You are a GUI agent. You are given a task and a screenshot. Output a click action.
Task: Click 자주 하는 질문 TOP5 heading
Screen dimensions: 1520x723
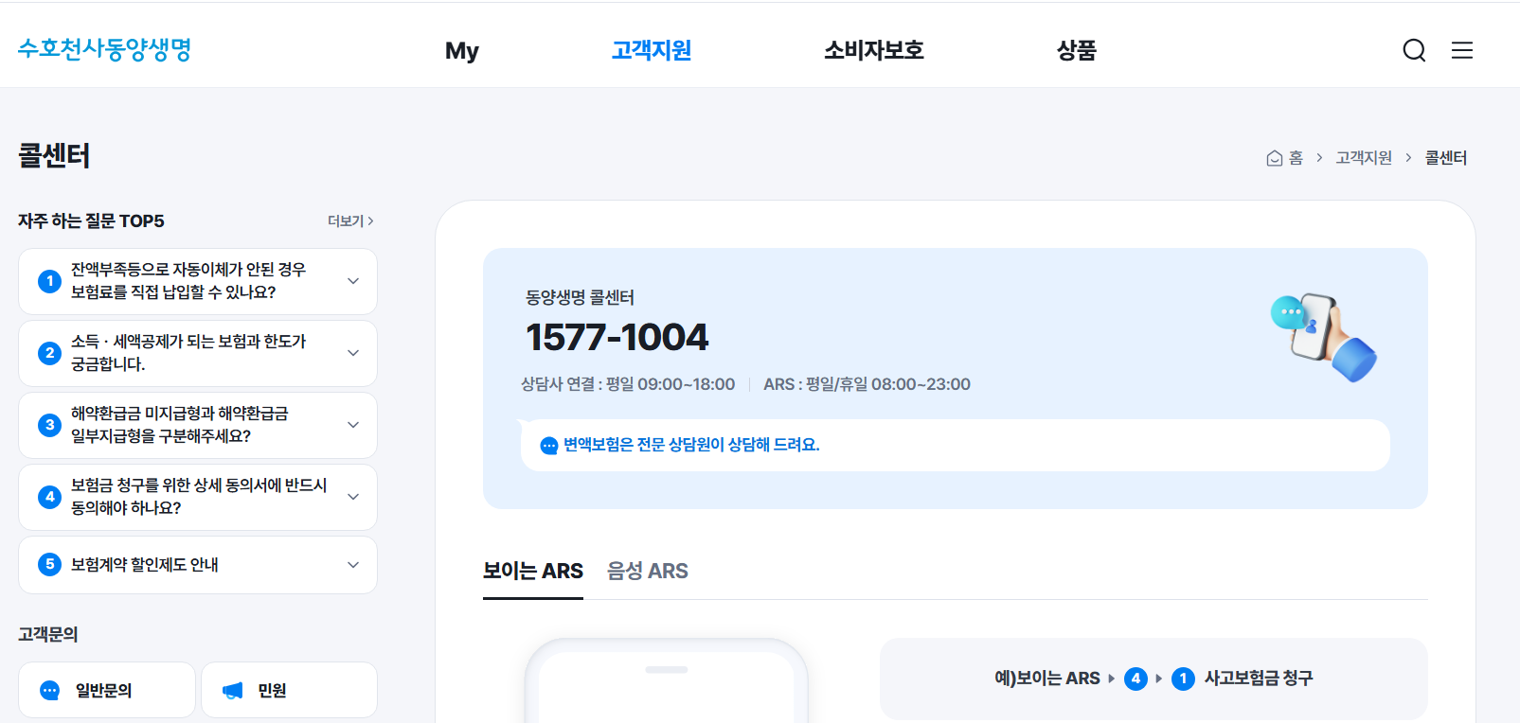click(91, 220)
